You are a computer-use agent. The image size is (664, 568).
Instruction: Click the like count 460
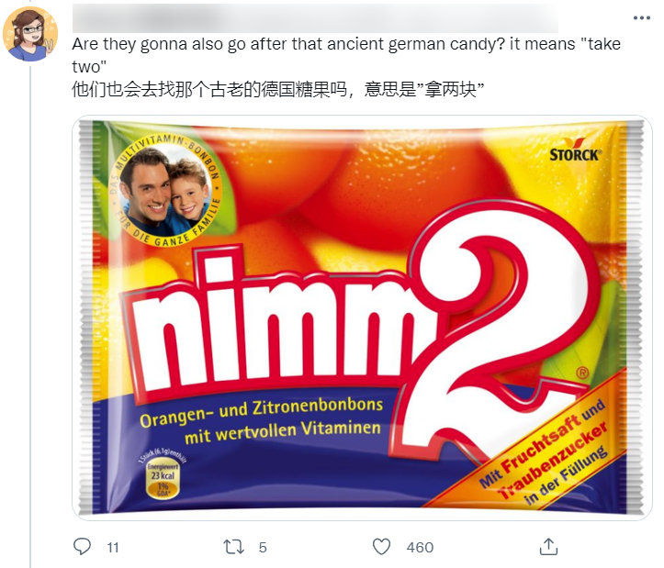pos(420,548)
